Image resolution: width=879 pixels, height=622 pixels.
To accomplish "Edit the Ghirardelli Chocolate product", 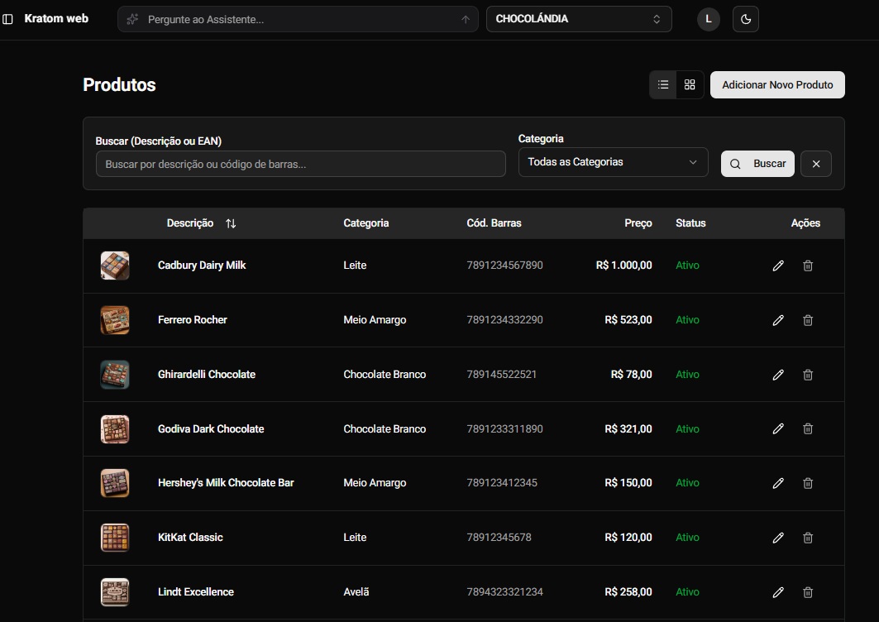I will click(x=777, y=375).
